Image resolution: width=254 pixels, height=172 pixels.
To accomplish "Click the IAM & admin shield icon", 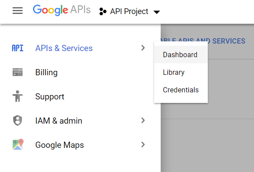I will click(x=18, y=121).
